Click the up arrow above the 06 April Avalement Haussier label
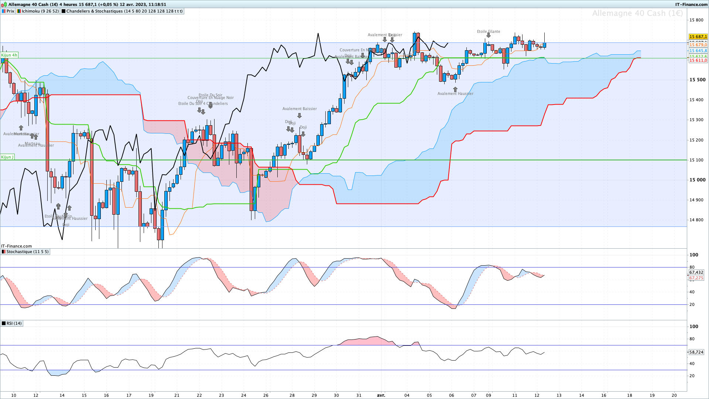 point(455,89)
